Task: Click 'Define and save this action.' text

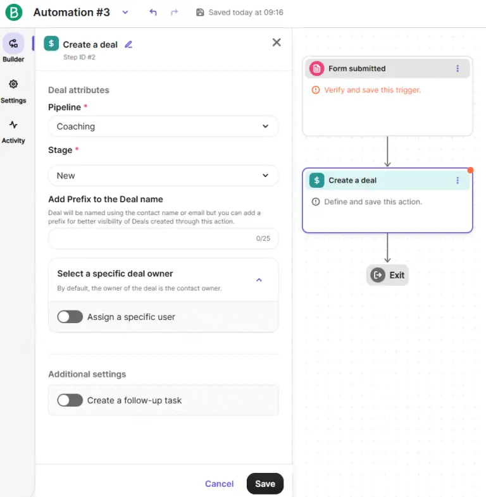Action: tap(373, 202)
